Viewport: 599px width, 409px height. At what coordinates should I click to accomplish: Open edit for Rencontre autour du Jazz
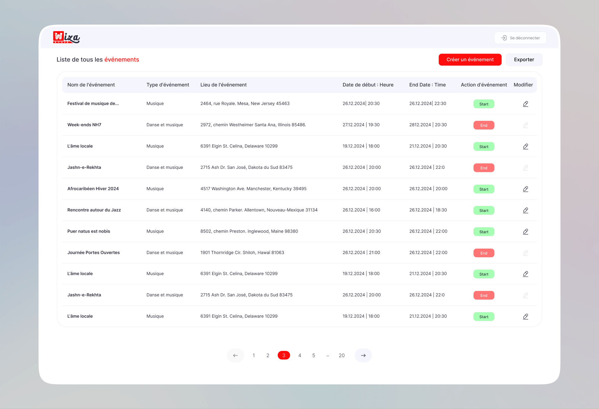point(525,210)
